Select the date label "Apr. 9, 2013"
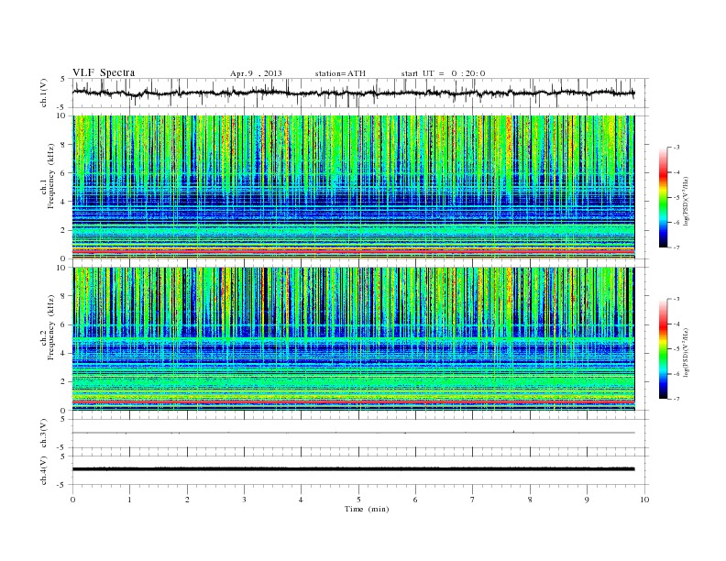This screenshot has width=726, height=561. [256, 73]
